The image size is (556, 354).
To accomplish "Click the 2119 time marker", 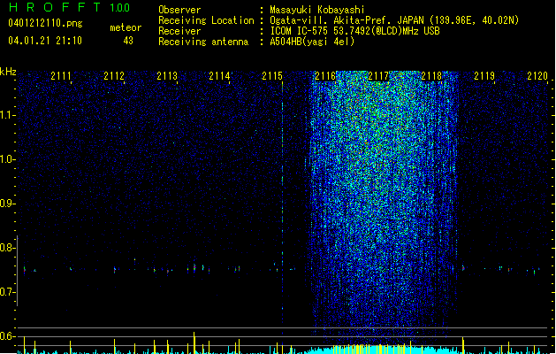I will (484, 76).
